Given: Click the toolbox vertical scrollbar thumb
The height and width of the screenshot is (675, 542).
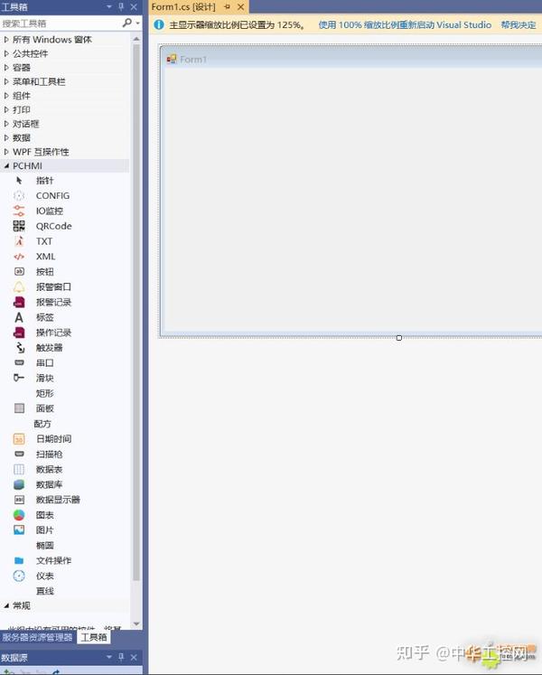Looking at the screenshot, I should click(136, 313).
